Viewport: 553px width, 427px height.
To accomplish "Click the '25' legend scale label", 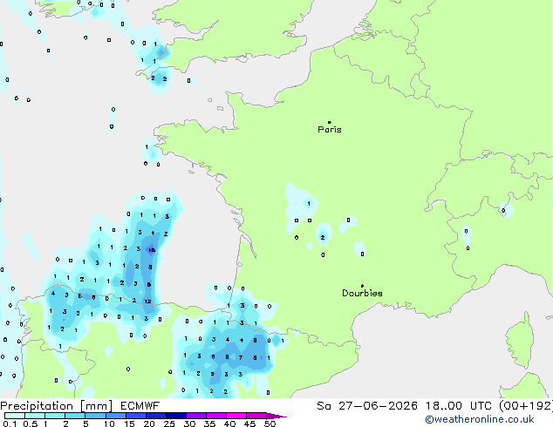I will [169, 424].
